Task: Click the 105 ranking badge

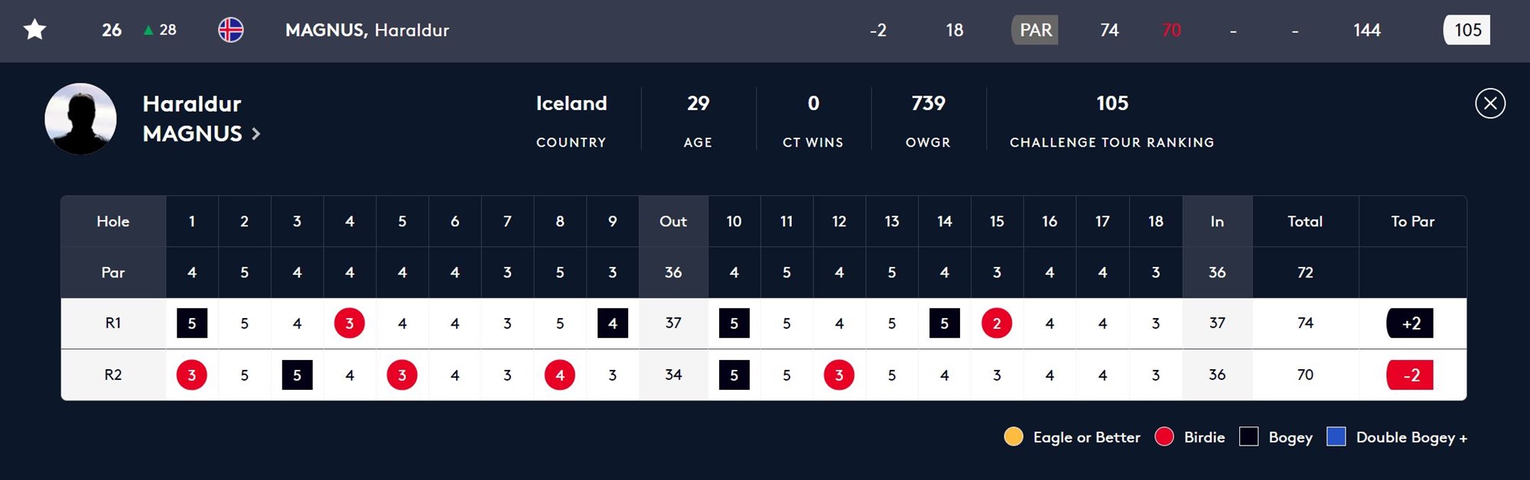Action: (x=1467, y=30)
